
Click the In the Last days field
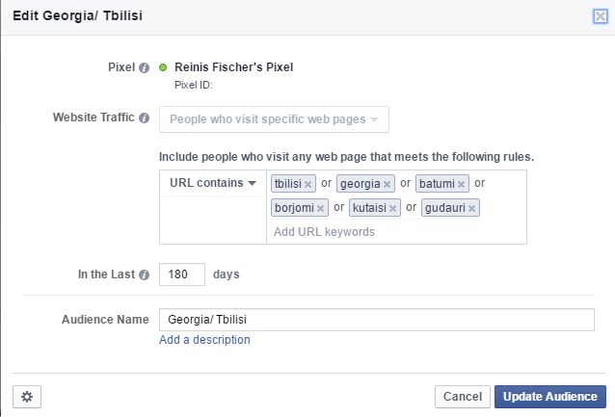pyautogui.click(x=182, y=274)
